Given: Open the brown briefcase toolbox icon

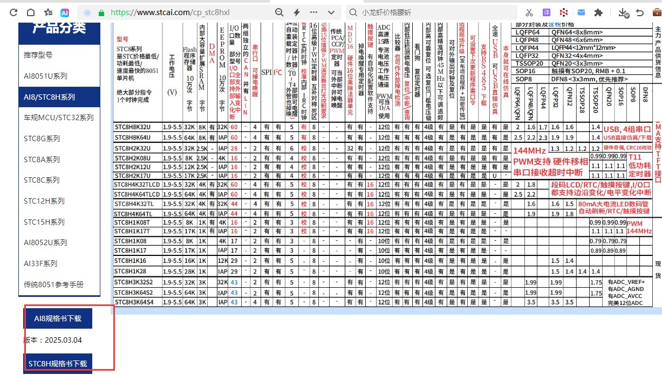Looking at the screenshot, I should (657, 12).
